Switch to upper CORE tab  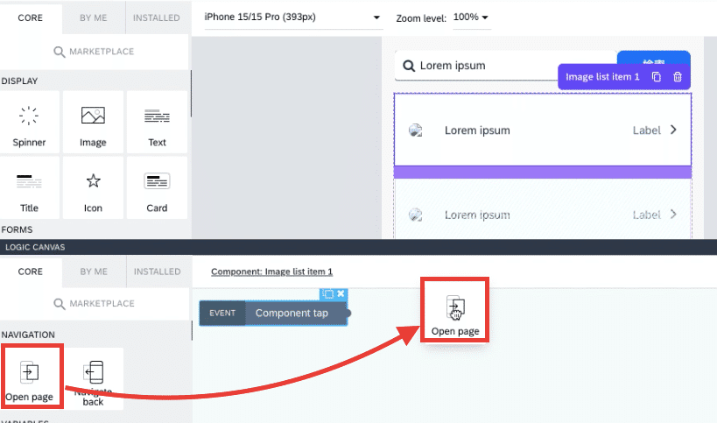pyautogui.click(x=30, y=18)
